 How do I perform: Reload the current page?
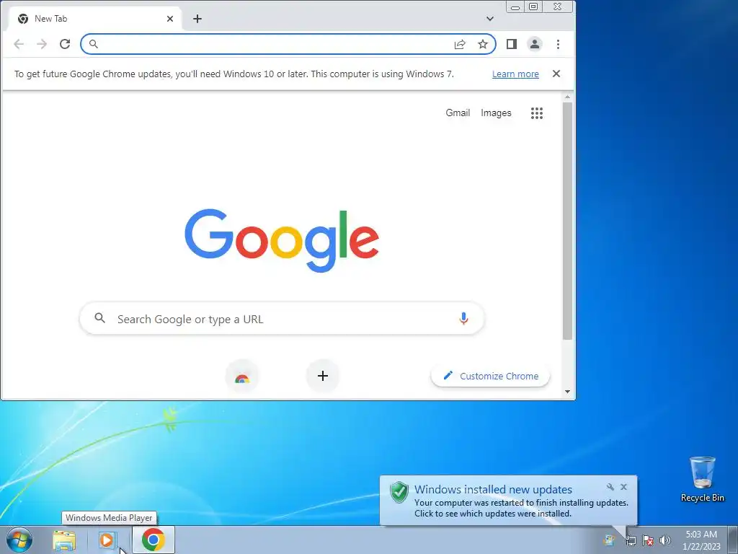pos(65,44)
